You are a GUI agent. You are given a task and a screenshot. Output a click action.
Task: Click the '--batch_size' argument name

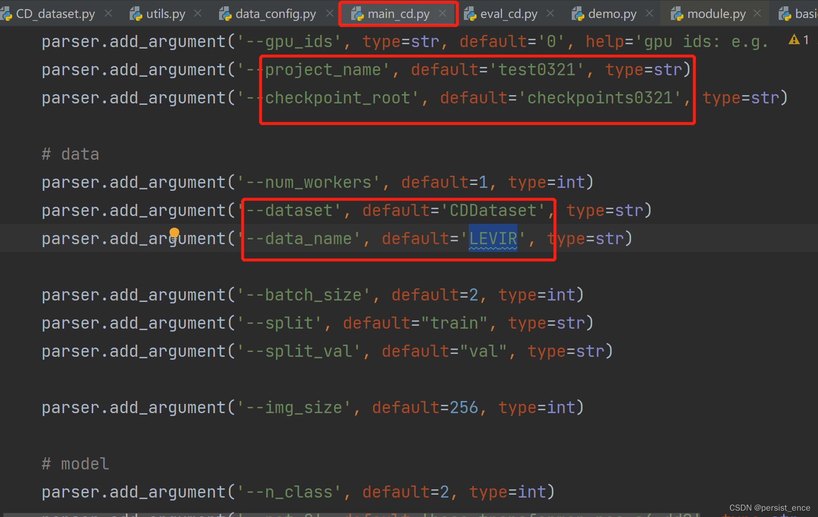coord(304,295)
